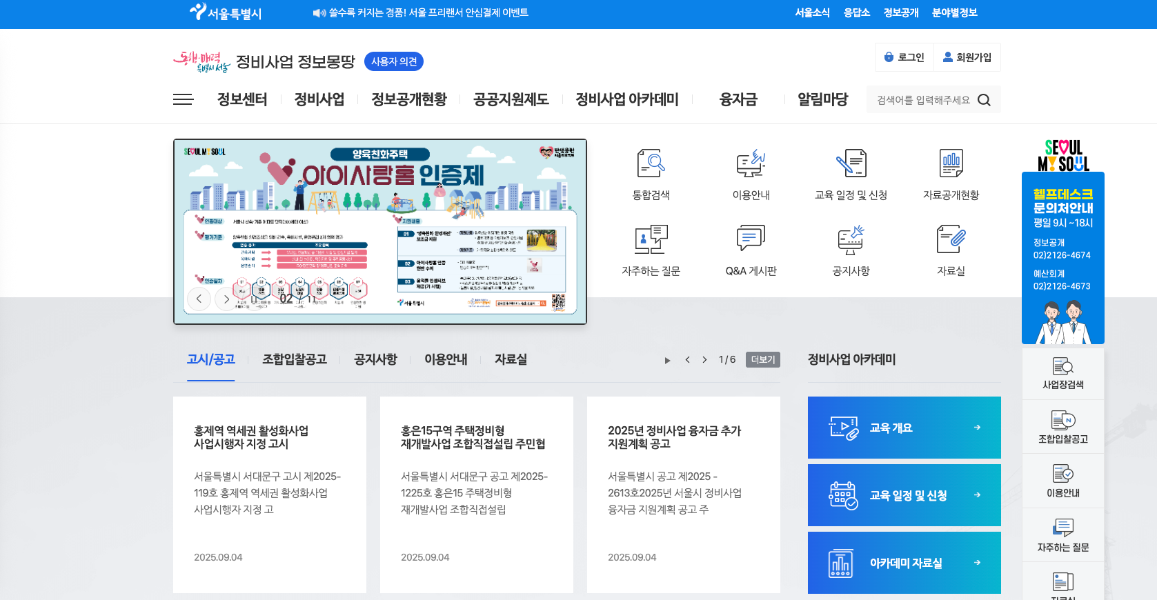The width and height of the screenshot is (1157, 600).
Task: Show next banner slide arrow
Action: pos(226,299)
